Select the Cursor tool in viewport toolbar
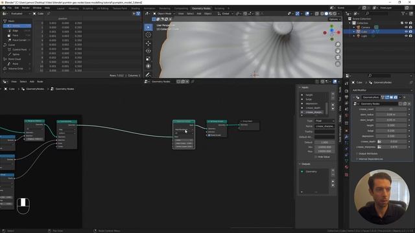Viewport: 415px width, 233px height. 148,35
